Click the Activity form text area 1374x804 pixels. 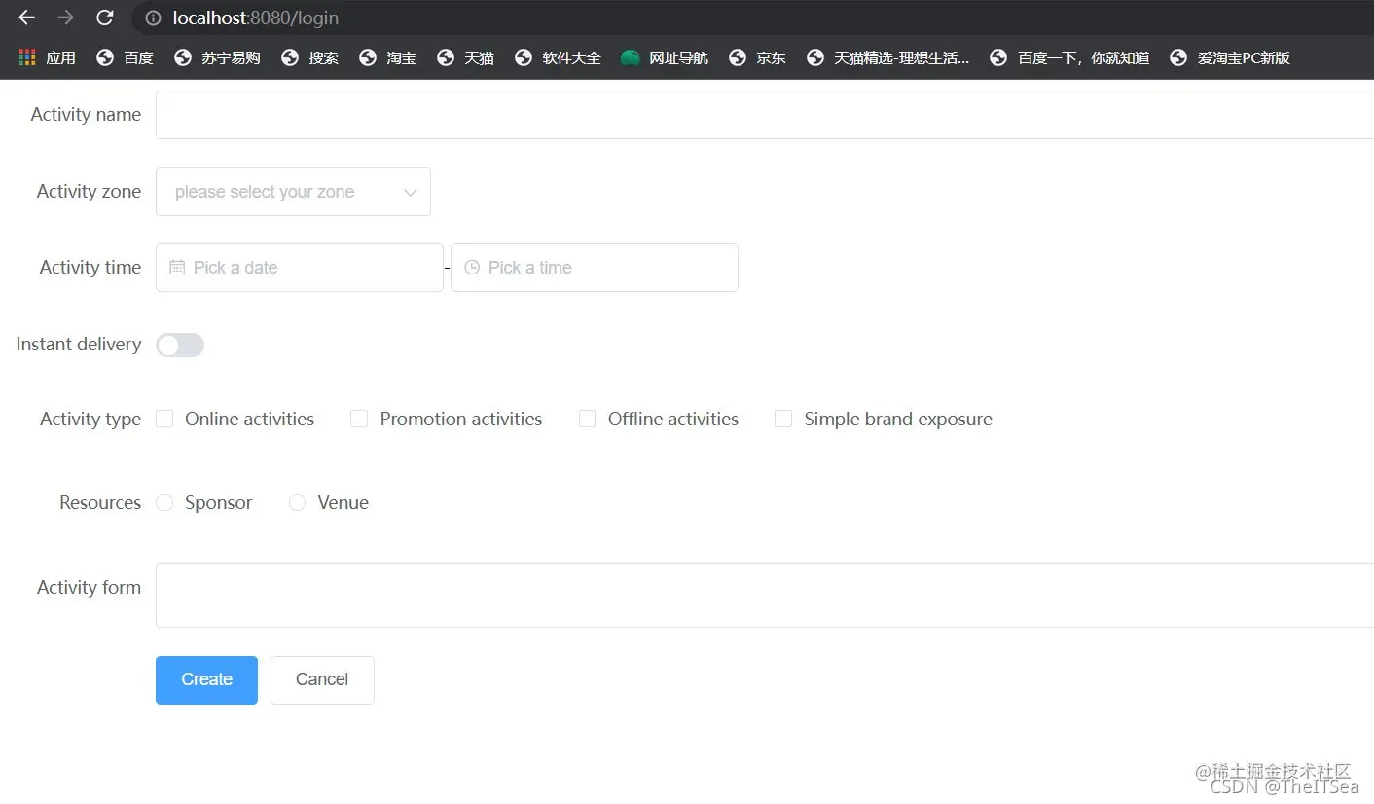point(765,595)
